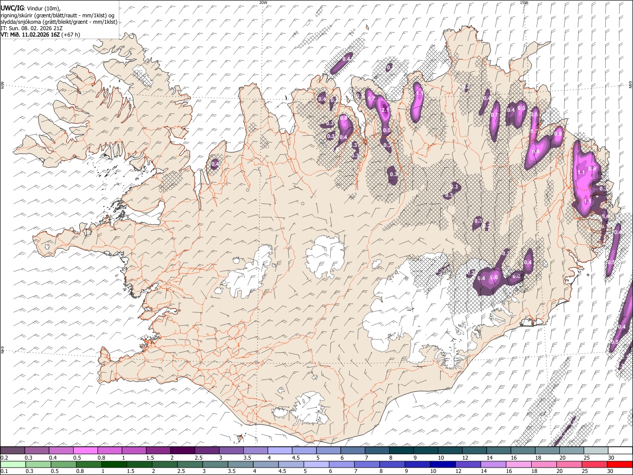Click the 'slydda/snjókoma' legend description line
Viewport: 633px width, 475px height.
coord(59,22)
